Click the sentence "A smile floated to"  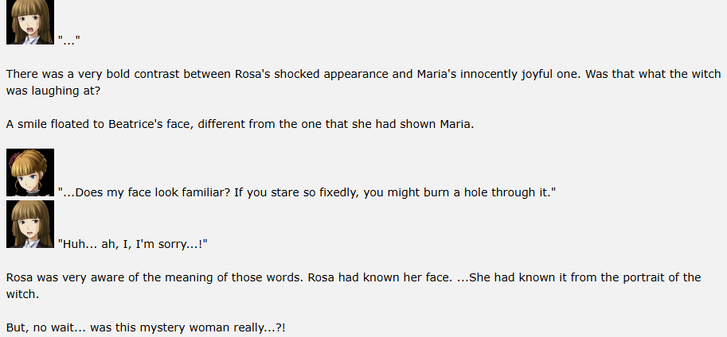coord(240,124)
